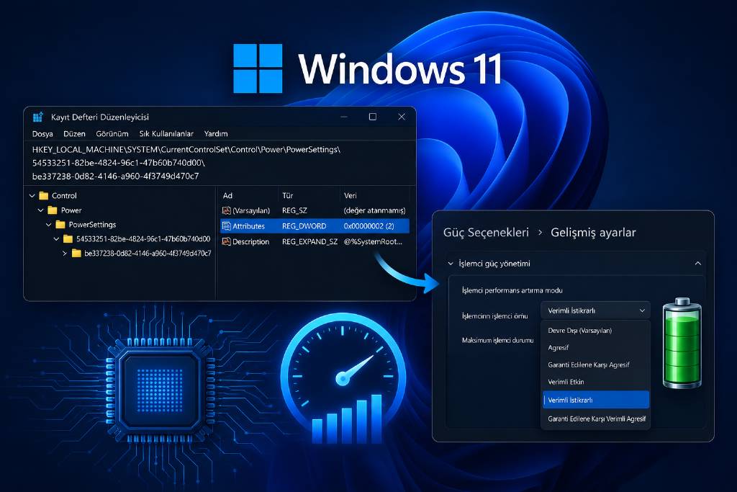737x492 pixels.
Task: Collapse İşlemci güç yönetimi section up arrow
Action: click(698, 264)
